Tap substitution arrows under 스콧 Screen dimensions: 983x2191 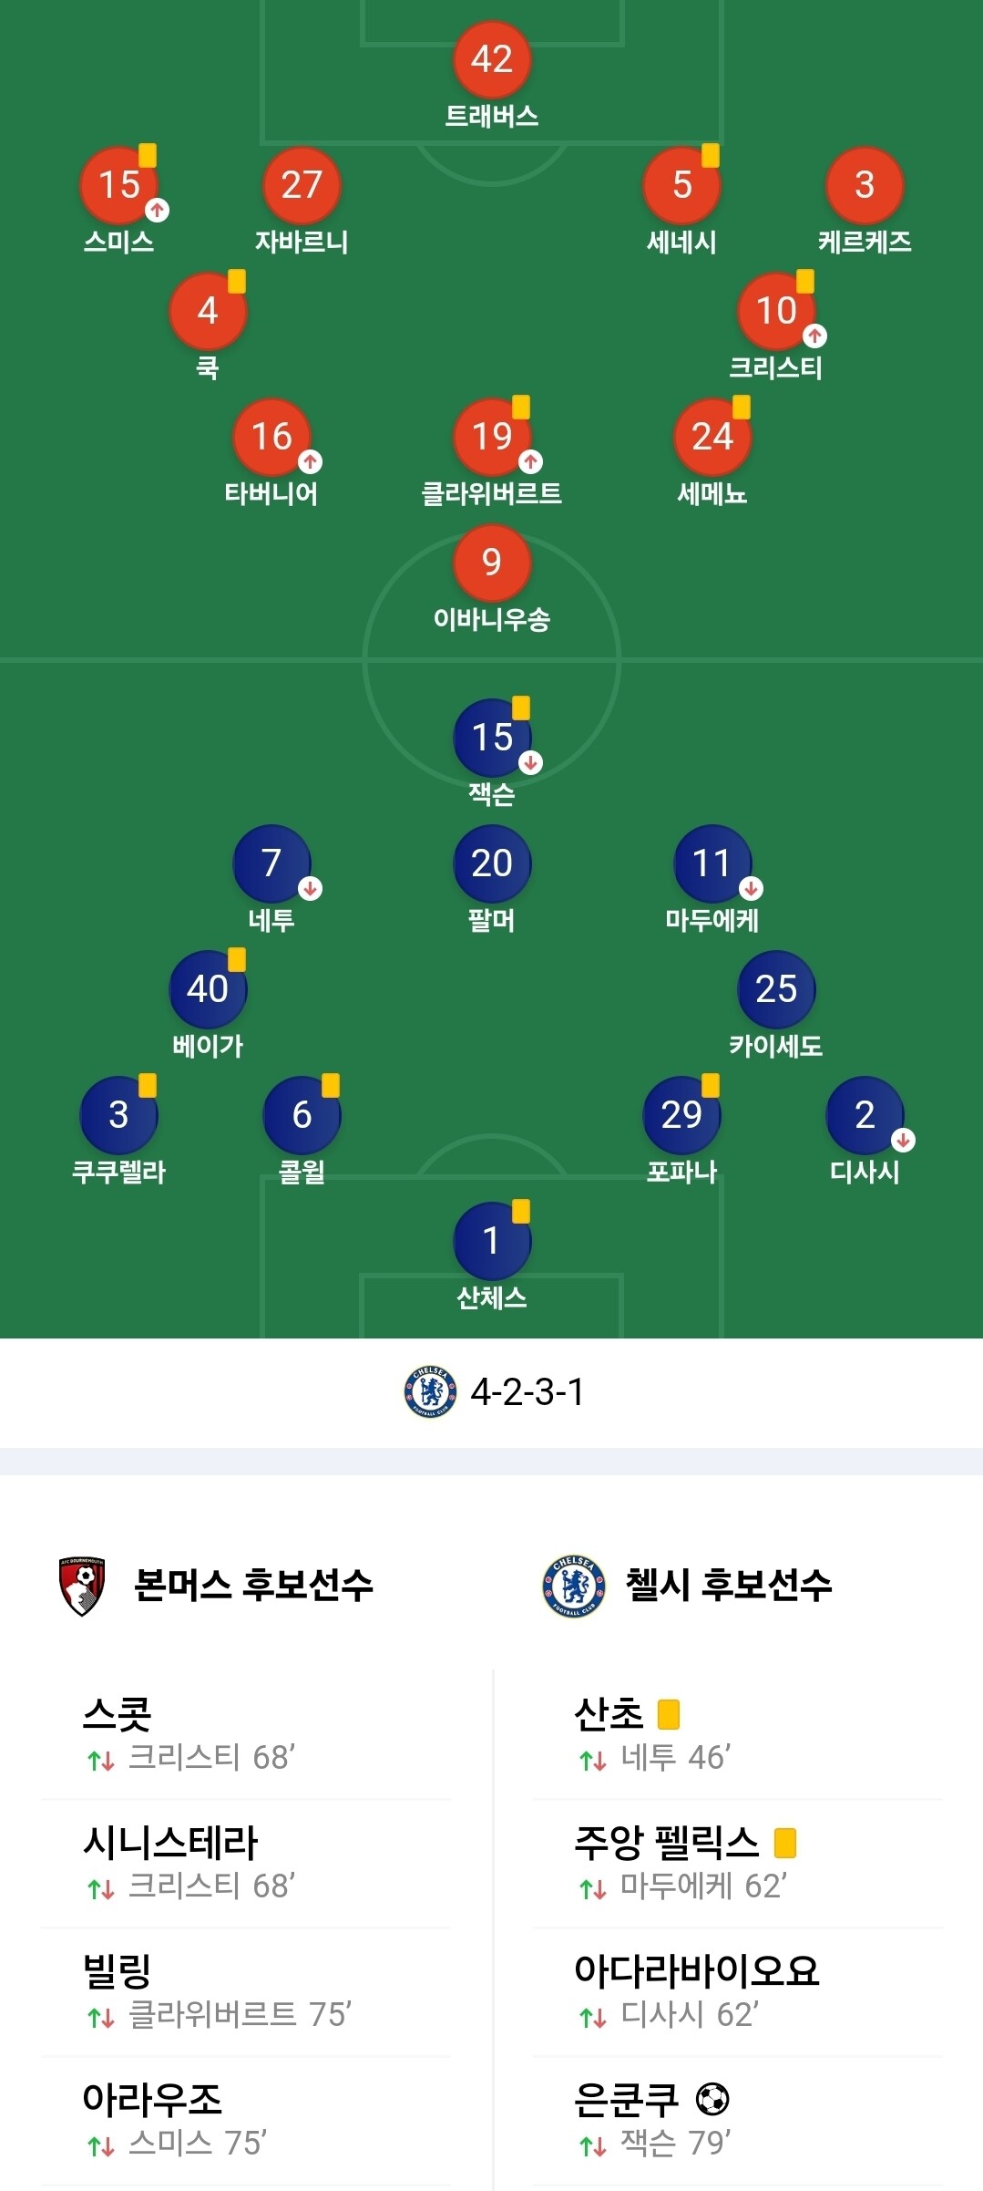(x=101, y=1760)
